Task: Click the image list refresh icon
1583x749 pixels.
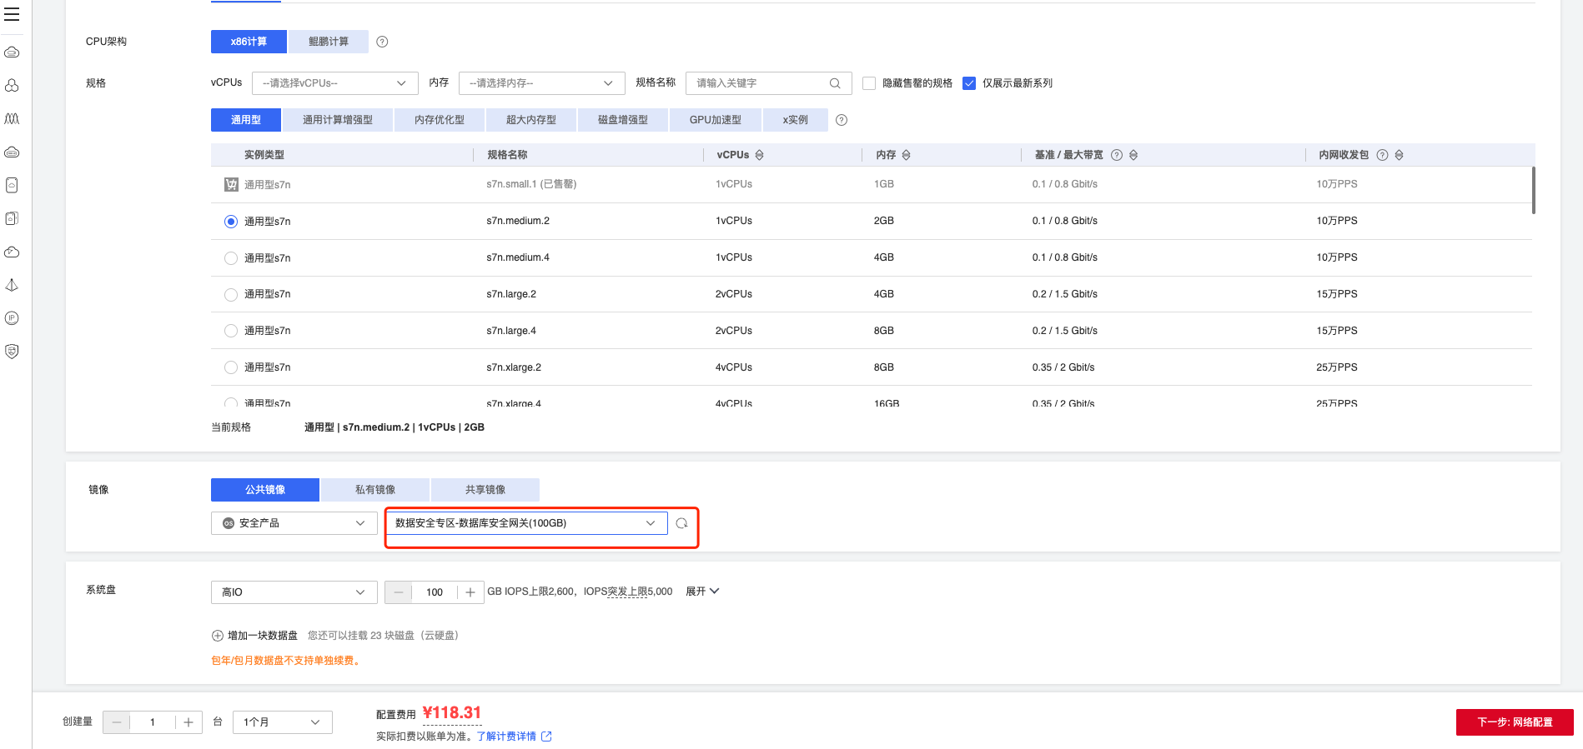Action: (681, 523)
